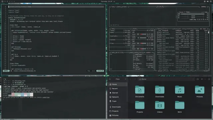
Task: Open the view options dropdown in Files
Action: [205, 79]
